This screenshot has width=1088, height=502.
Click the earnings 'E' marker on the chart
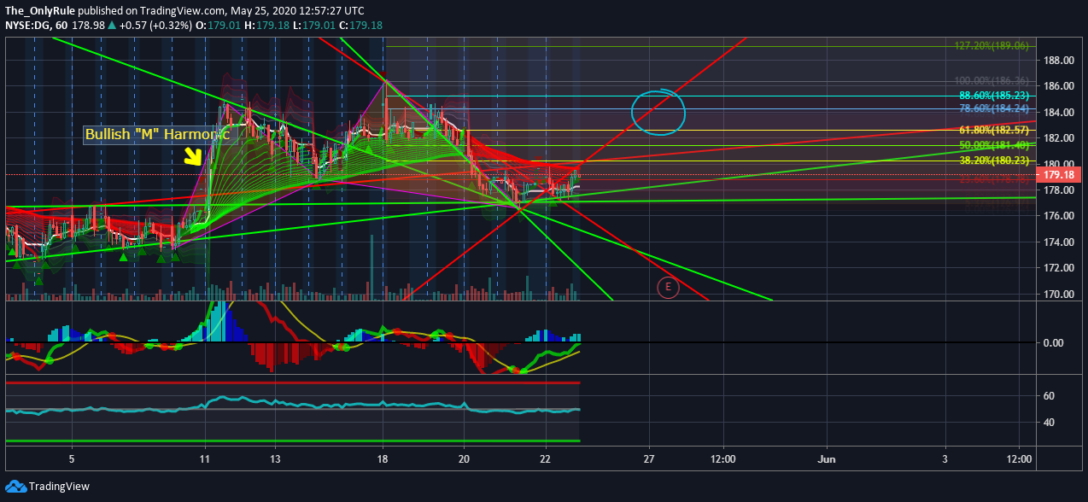click(x=667, y=288)
